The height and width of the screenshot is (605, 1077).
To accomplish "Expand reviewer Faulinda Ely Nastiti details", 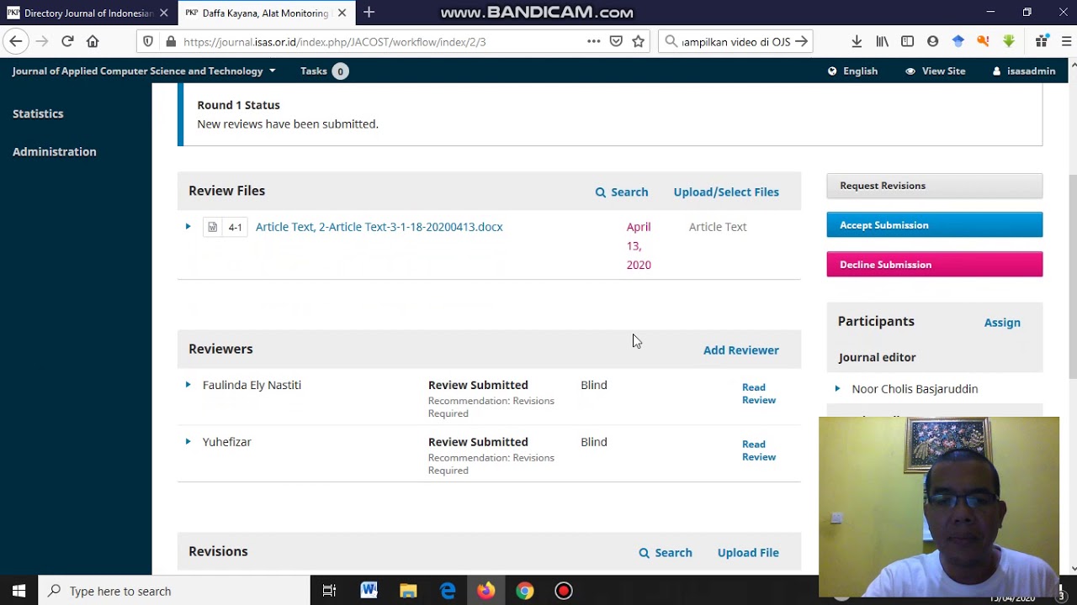I will coord(188,385).
